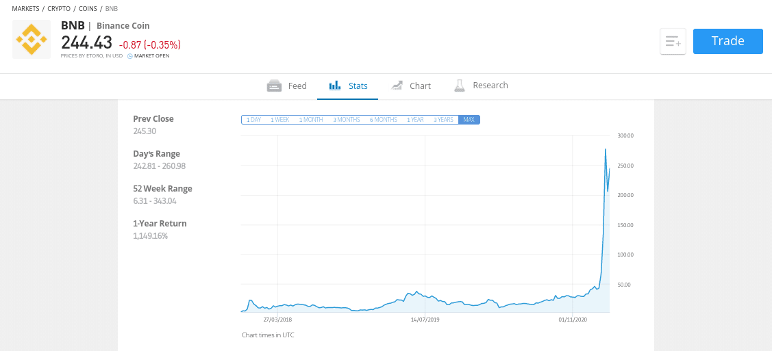Open the CRYPTO breadcrumb link
The image size is (772, 351).
pyautogui.click(x=59, y=9)
